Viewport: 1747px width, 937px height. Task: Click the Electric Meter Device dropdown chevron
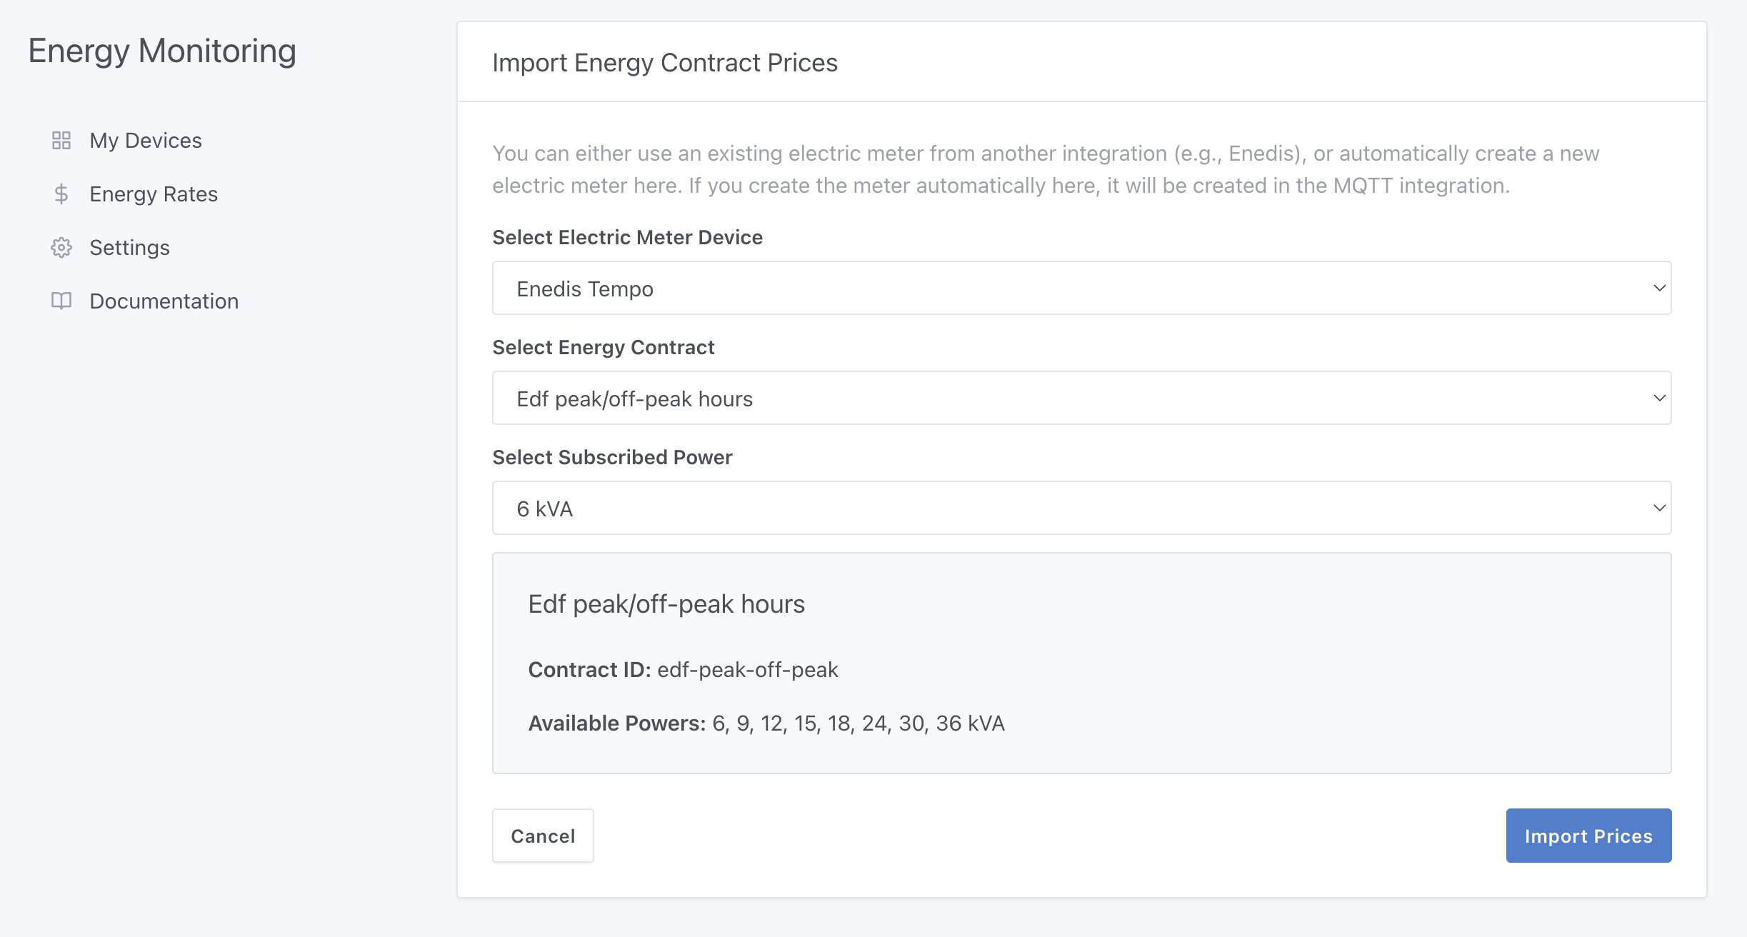tap(1661, 288)
